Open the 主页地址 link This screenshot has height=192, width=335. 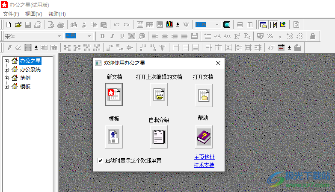[204, 157]
